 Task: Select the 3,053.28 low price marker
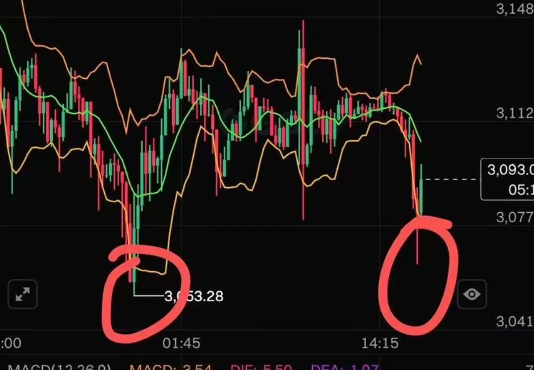coord(194,296)
